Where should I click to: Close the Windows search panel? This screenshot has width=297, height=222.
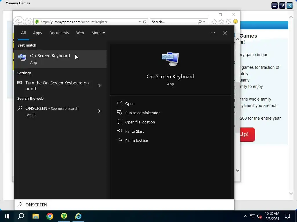click(x=225, y=33)
